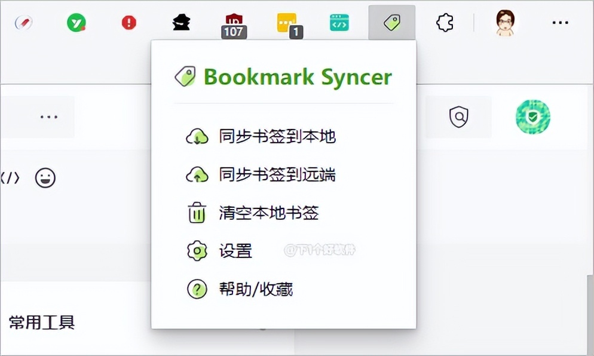Click the code brackets icon on page

10,177
